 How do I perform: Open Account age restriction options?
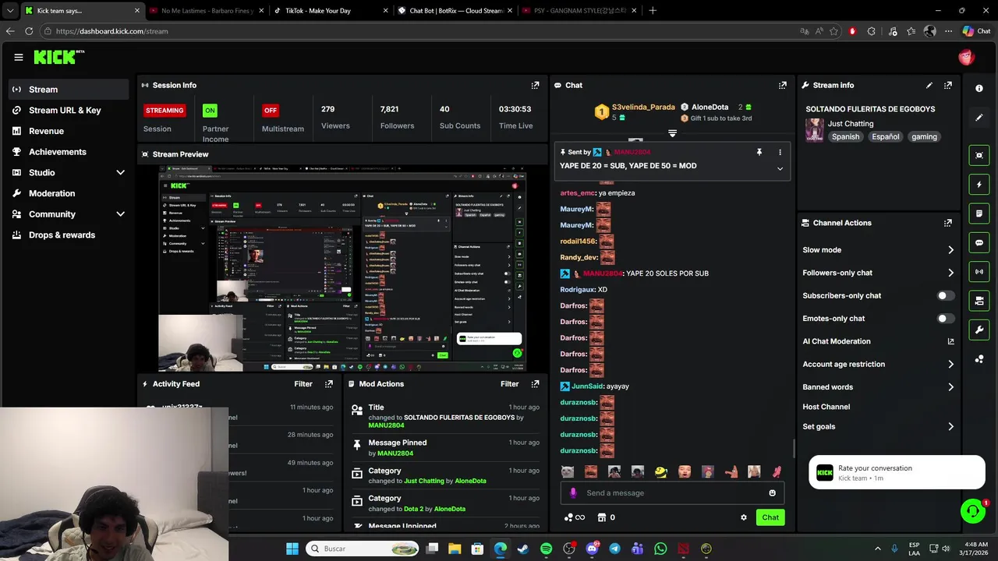pyautogui.click(x=878, y=364)
